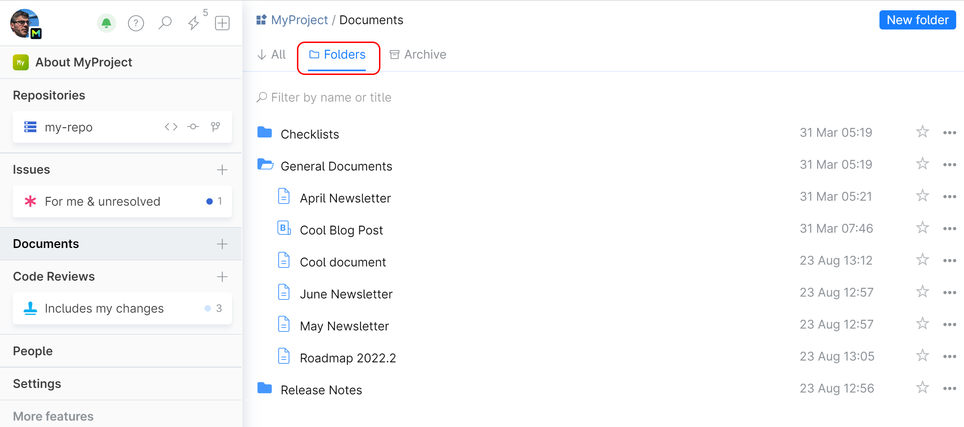Viewport: 964px width, 427px height.
Task: Click the help question mark icon
Action: coord(136,23)
